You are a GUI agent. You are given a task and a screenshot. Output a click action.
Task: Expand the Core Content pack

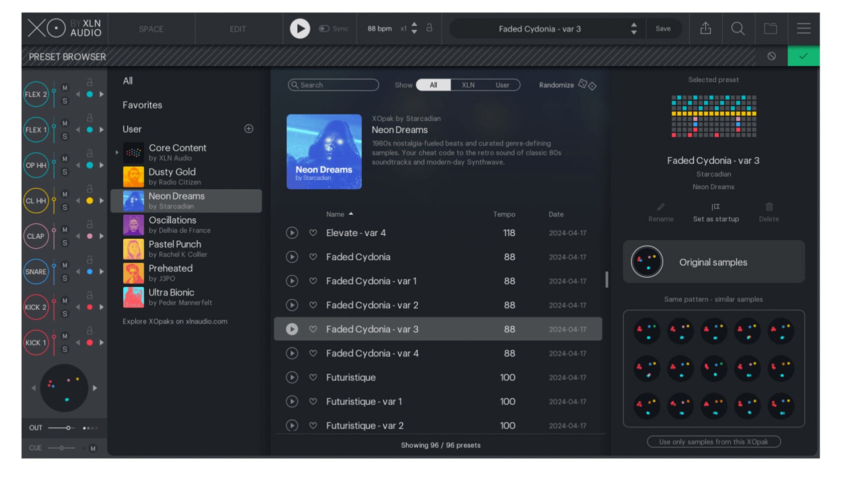pos(117,152)
